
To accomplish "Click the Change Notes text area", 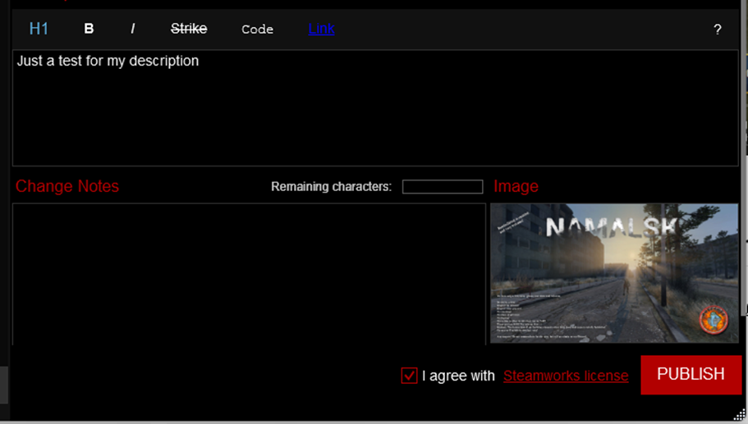I will click(249, 274).
